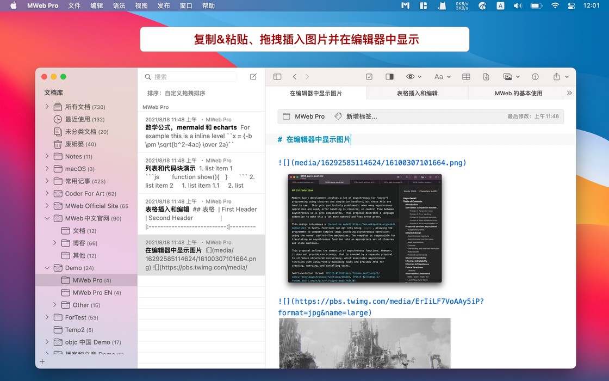Select 未分类文档 in the library

(86, 131)
